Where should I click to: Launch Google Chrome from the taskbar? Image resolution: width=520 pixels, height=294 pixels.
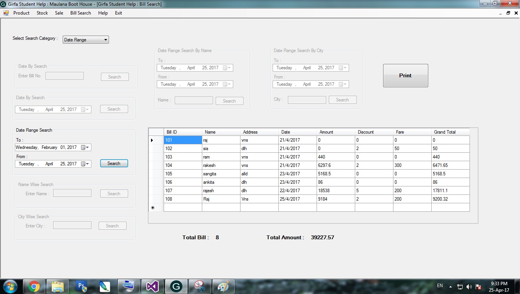[x=34, y=286]
